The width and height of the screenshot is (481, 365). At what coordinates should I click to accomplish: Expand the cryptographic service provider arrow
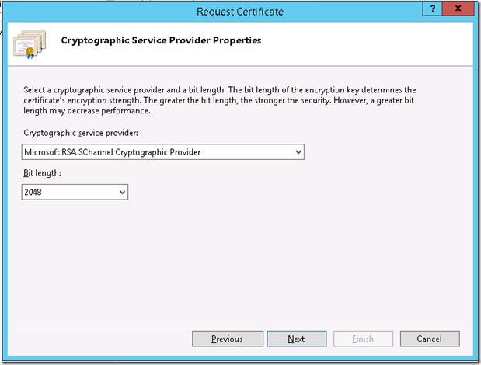(298, 152)
